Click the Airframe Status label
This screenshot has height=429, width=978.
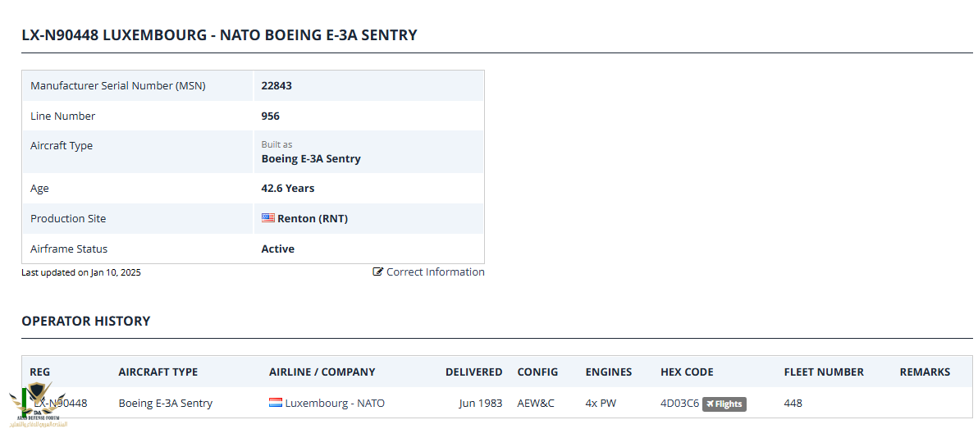click(69, 249)
